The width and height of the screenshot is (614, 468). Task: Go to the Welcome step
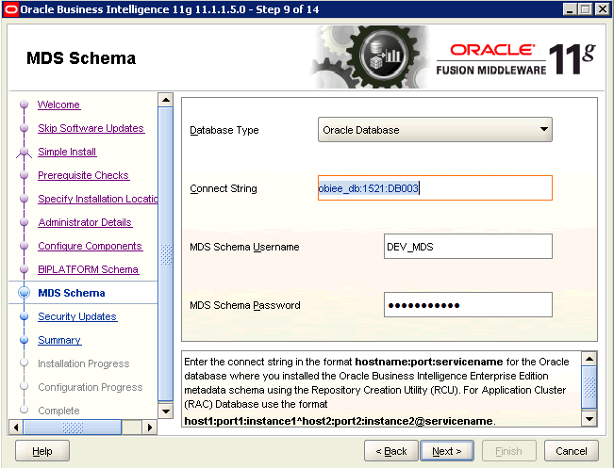click(x=58, y=105)
